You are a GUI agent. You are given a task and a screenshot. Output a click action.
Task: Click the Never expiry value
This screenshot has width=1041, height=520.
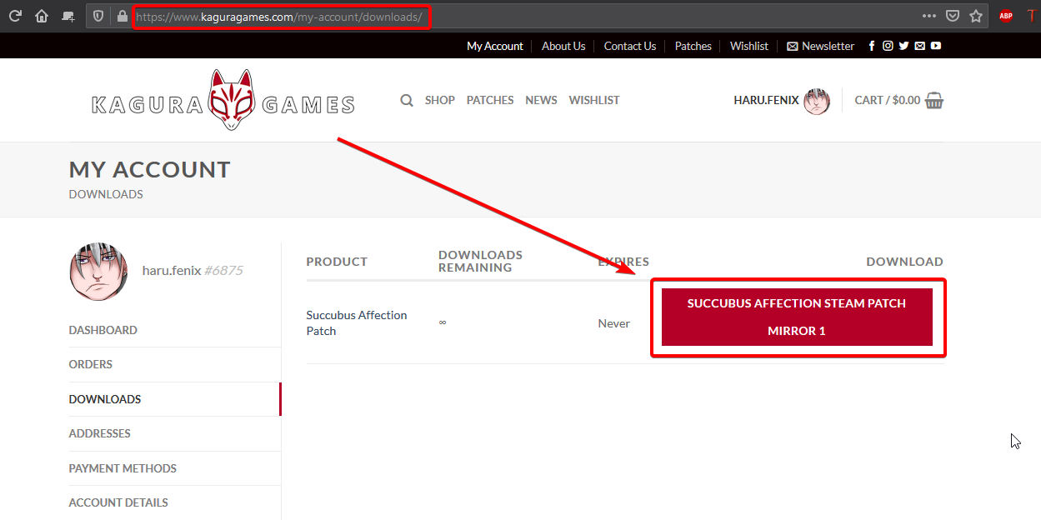pyautogui.click(x=613, y=323)
